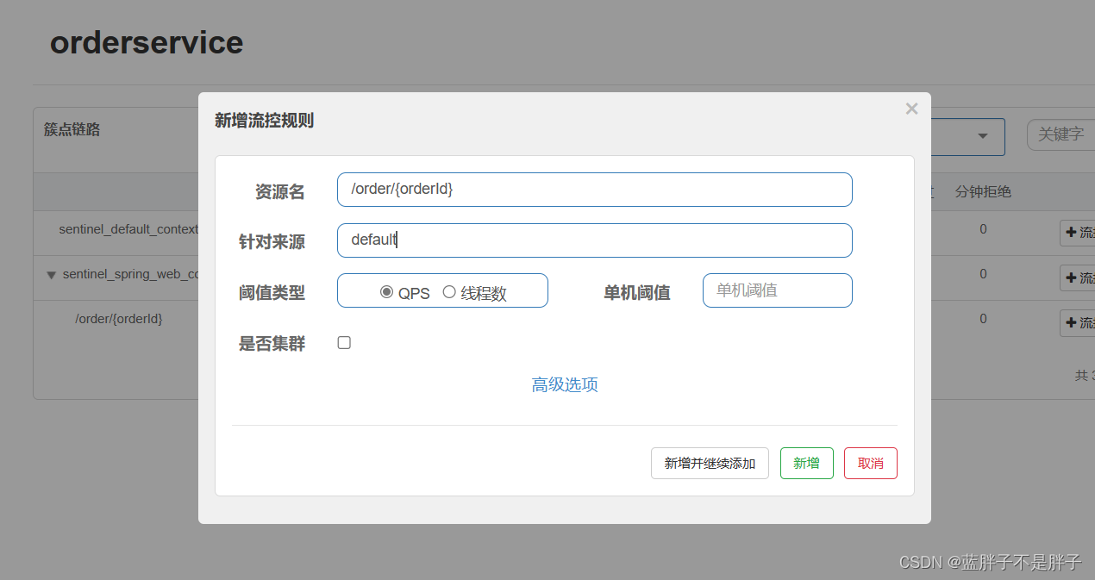The width and height of the screenshot is (1095, 580).
Task: Click the 分钟拒绝 column header
Action: click(x=983, y=191)
